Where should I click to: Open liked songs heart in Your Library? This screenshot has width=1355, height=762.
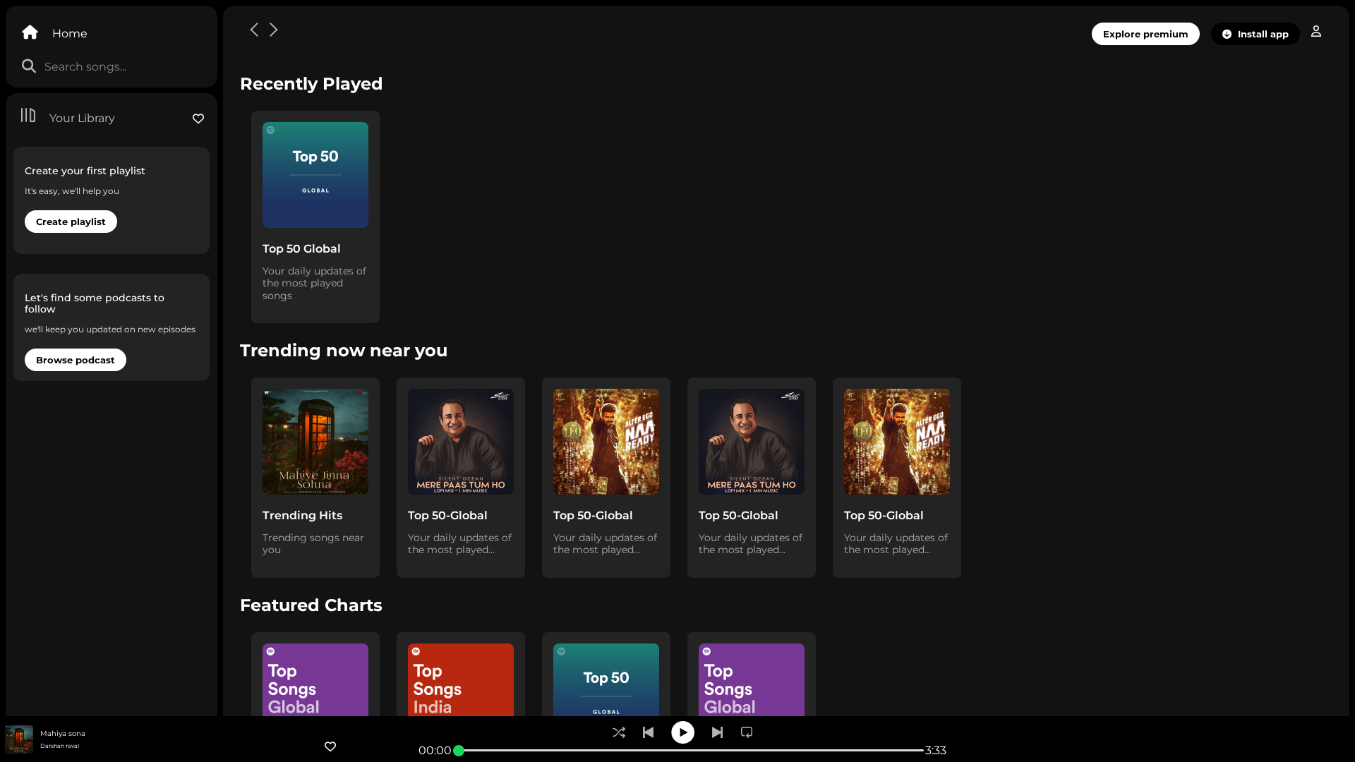tap(198, 119)
